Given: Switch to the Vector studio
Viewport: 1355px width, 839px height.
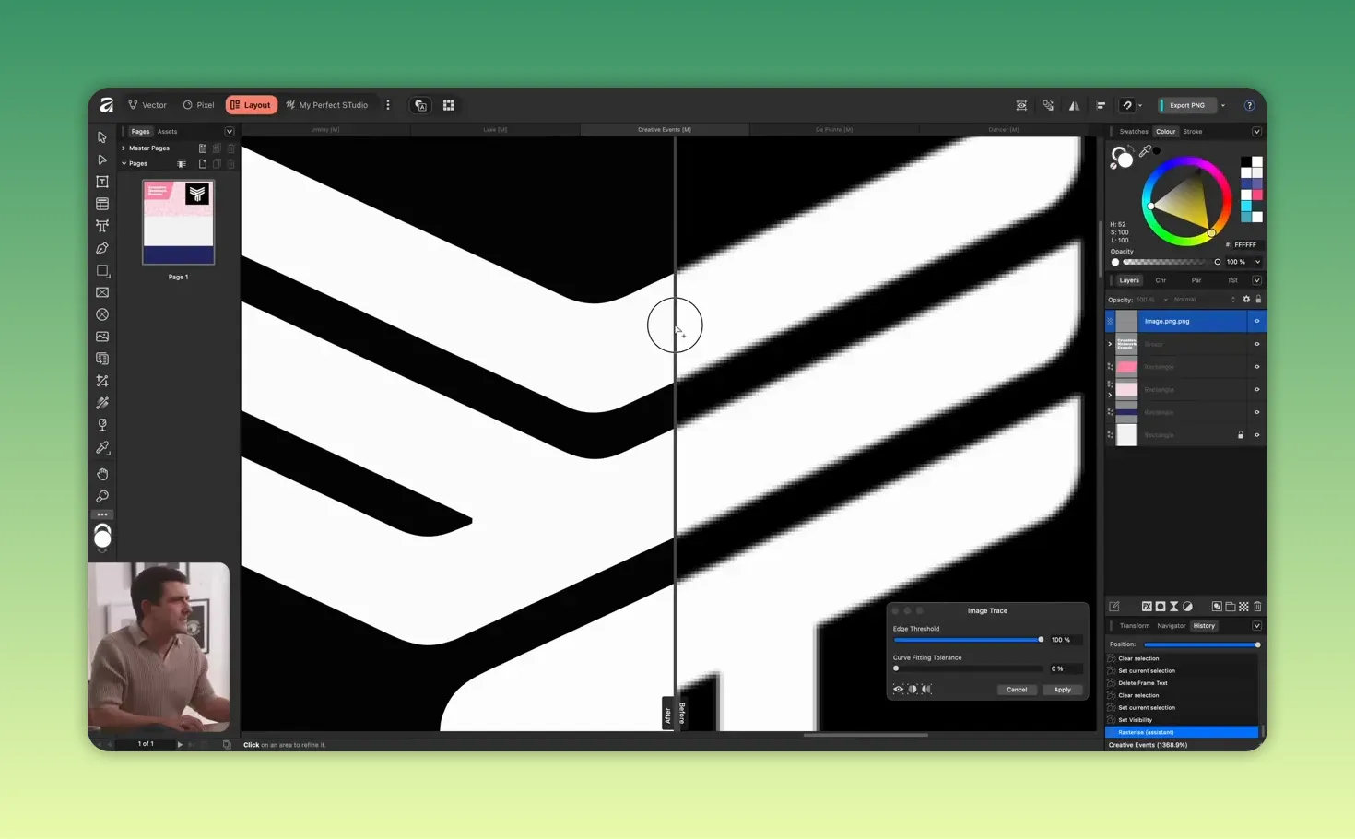Looking at the screenshot, I should click(147, 105).
